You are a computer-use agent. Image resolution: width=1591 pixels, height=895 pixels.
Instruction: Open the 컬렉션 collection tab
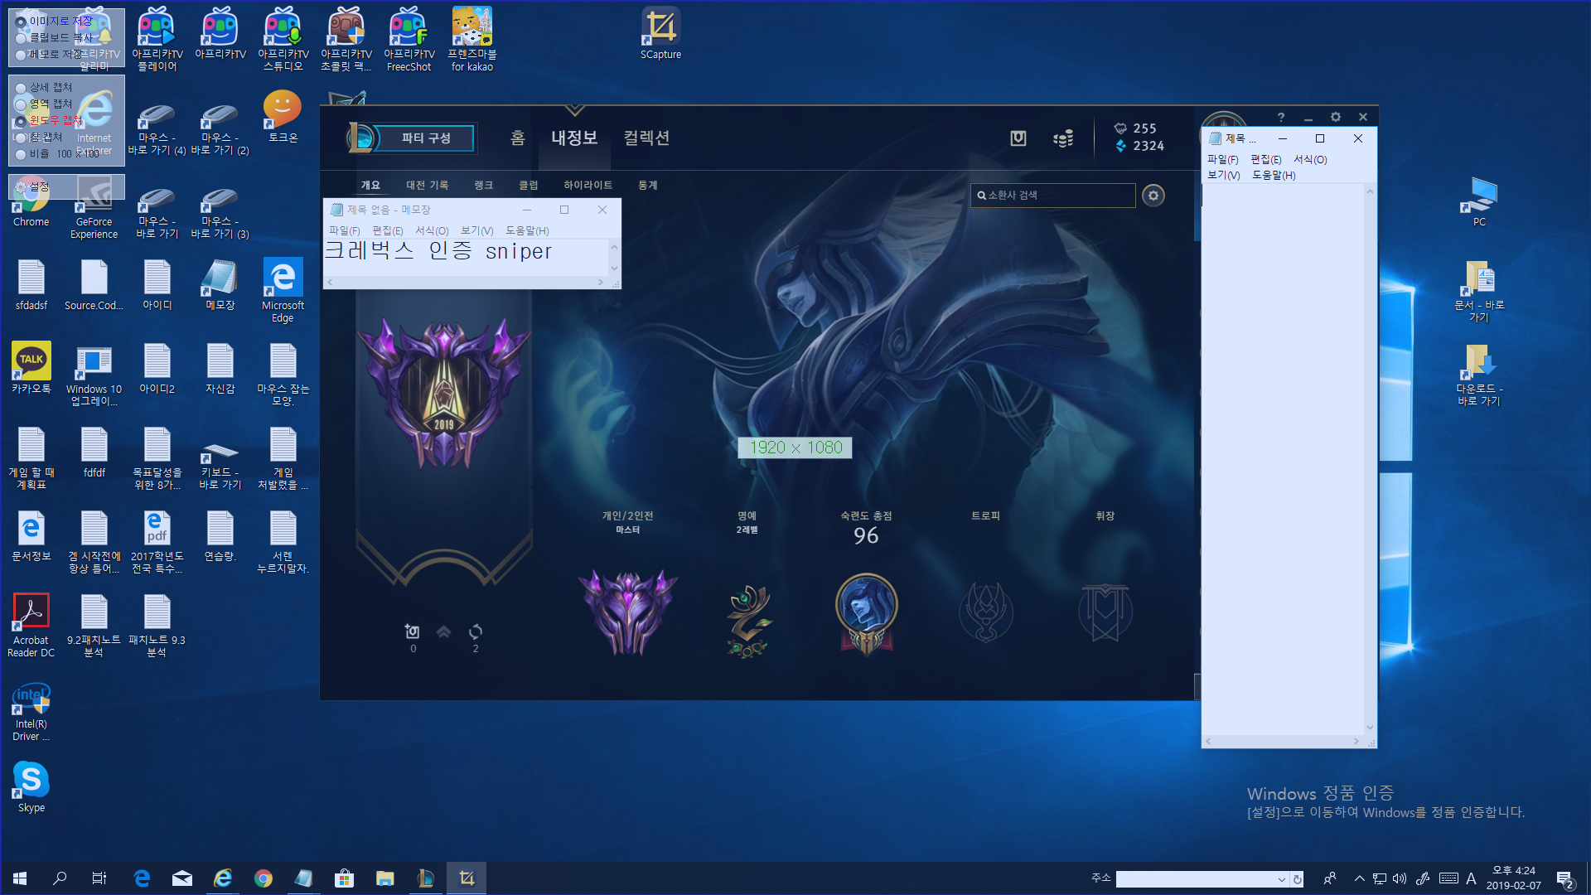click(646, 138)
